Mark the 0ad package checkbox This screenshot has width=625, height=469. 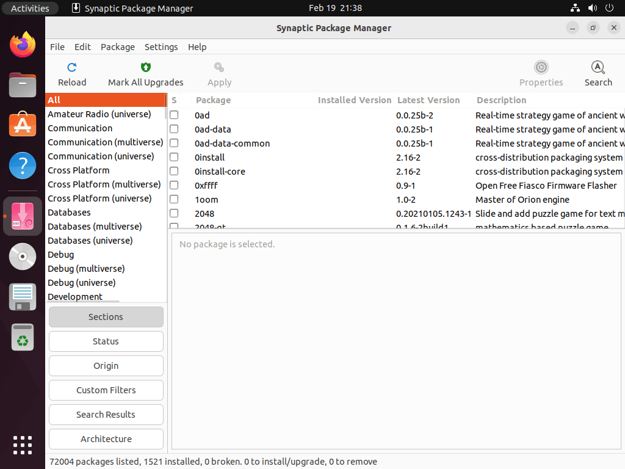click(x=173, y=115)
